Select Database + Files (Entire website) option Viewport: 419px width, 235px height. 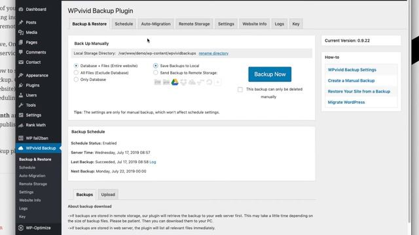pyautogui.click(x=76, y=66)
